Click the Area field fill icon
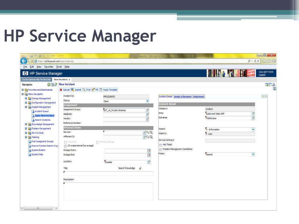This screenshot has width=299, height=224. tap(253, 114)
